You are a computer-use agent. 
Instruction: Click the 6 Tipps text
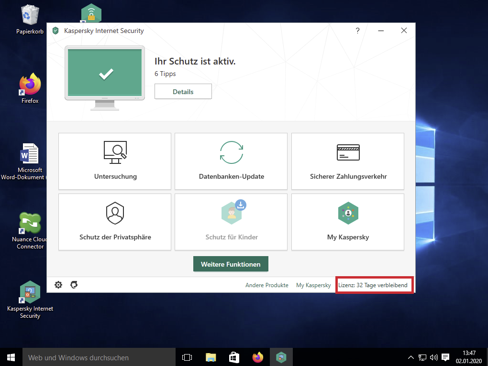pos(165,74)
